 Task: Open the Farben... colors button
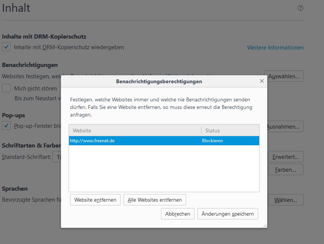286,169
